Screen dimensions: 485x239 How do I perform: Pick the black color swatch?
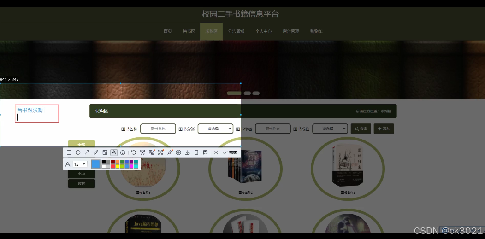(104, 162)
